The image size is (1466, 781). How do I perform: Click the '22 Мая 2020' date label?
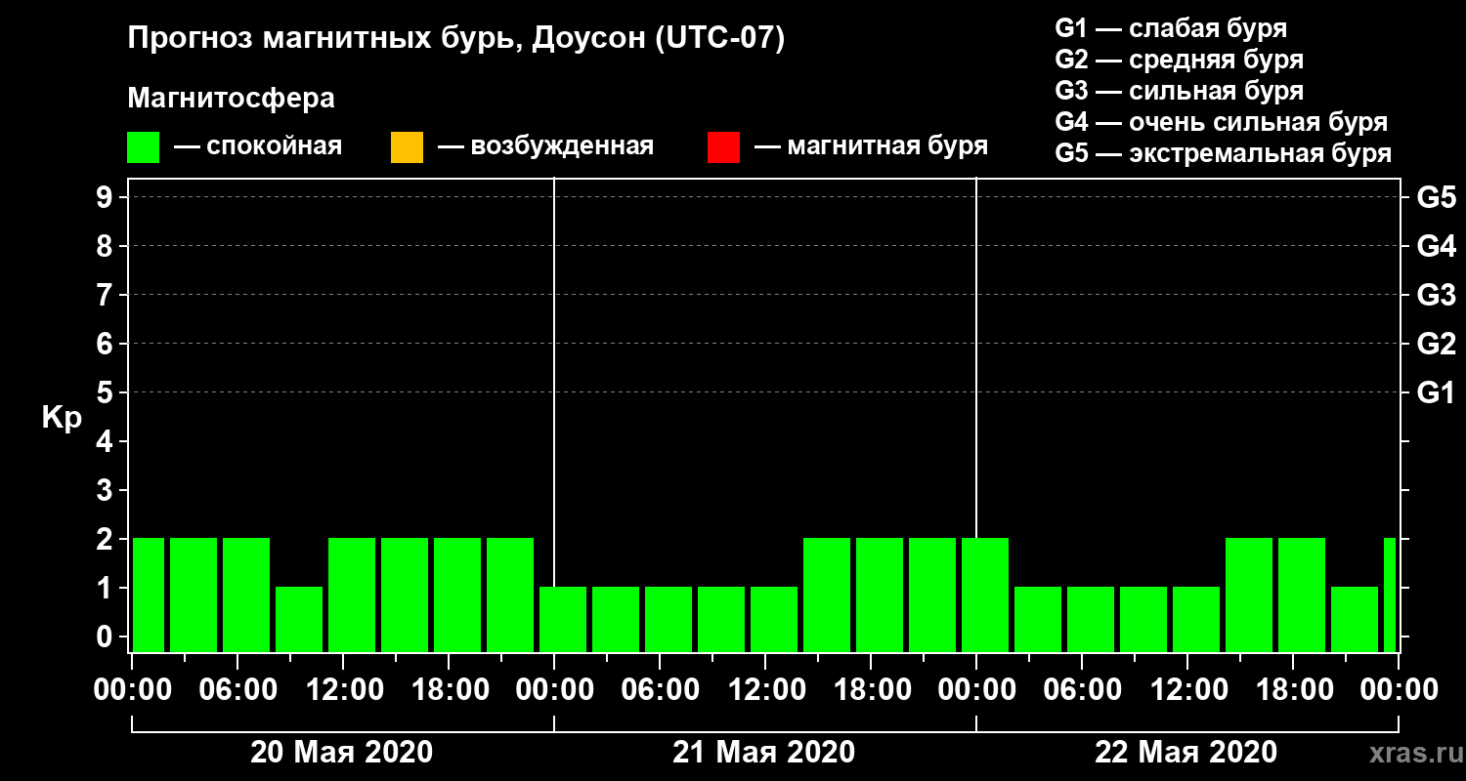[1186, 753]
